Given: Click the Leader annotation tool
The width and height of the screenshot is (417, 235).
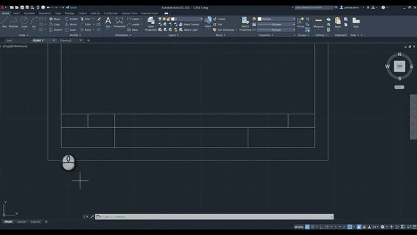Looking at the screenshot, I should [134, 24].
